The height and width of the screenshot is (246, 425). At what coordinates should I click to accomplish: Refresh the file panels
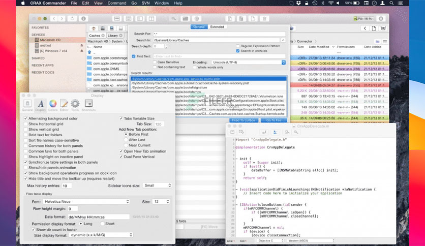tap(72, 18)
